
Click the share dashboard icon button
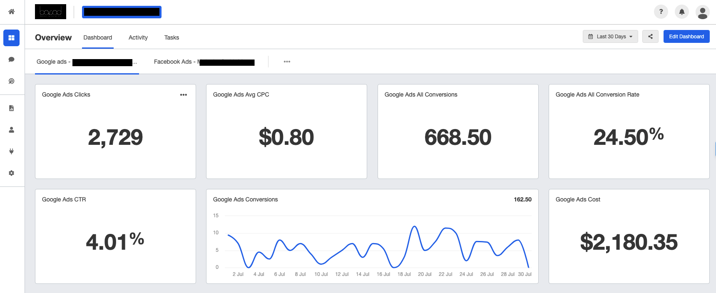tap(650, 37)
